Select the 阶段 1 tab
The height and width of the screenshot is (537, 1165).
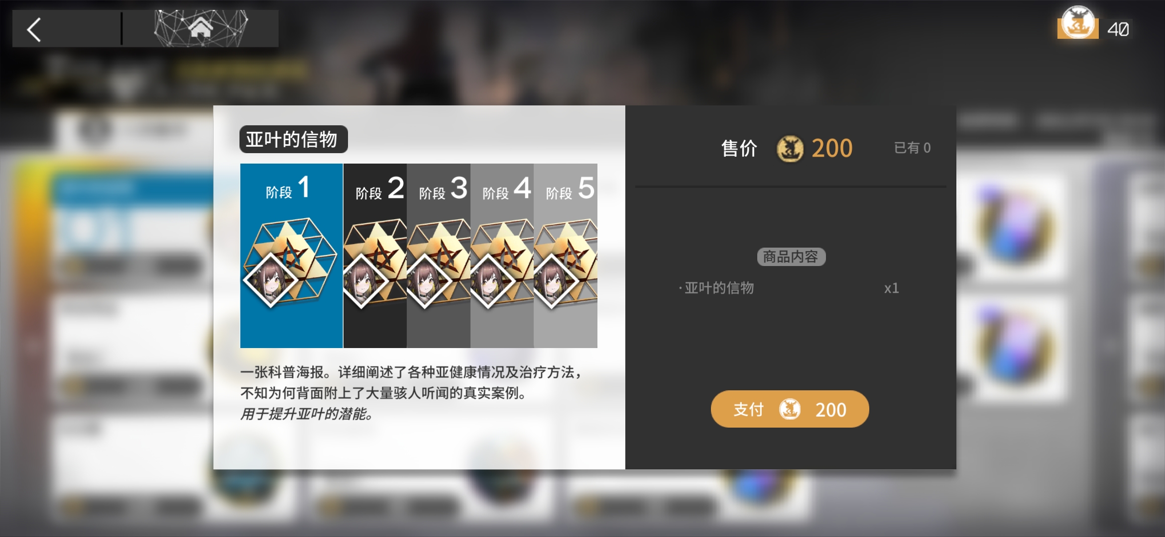(x=291, y=256)
